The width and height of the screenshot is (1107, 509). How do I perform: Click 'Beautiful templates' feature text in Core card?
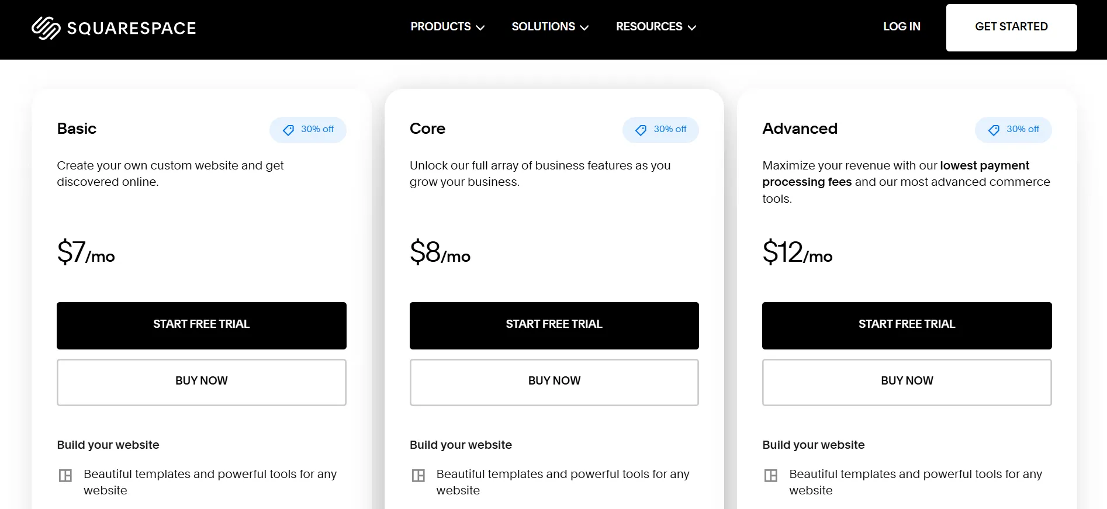tap(563, 482)
